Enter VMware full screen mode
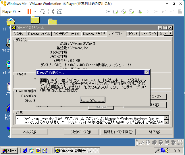185x155 pixels. (51, 12)
